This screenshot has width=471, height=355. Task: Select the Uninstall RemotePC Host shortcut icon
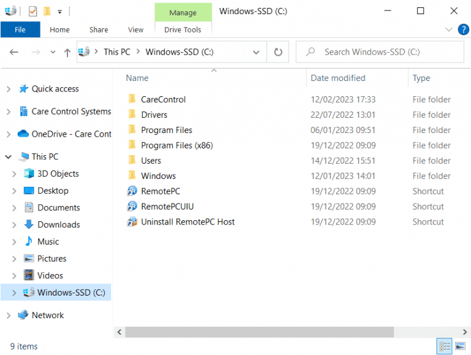point(132,222)
